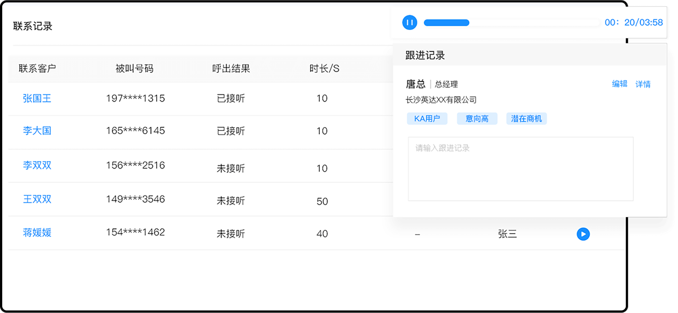Screen dimensions: 678x313
Task: Open customer 王双双
Action: click(37, 199)
